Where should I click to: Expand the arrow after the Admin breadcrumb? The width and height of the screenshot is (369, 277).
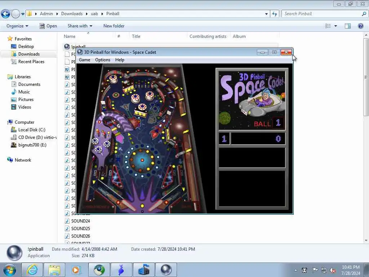point(57,14)
